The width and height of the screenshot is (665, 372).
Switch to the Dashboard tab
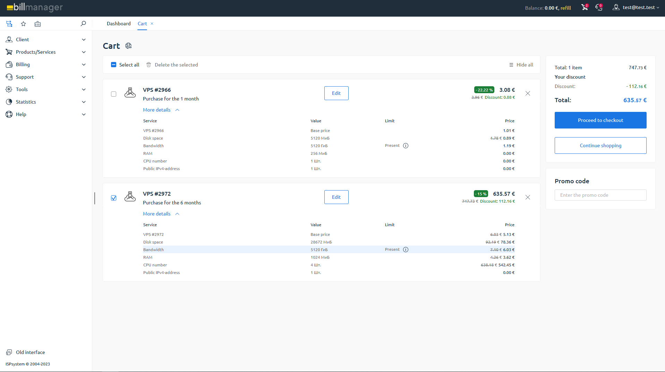[x=118, y=24]
